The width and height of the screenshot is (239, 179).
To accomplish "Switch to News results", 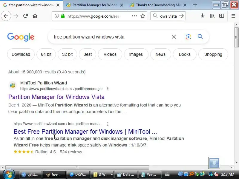I will [x=160, y=54].
